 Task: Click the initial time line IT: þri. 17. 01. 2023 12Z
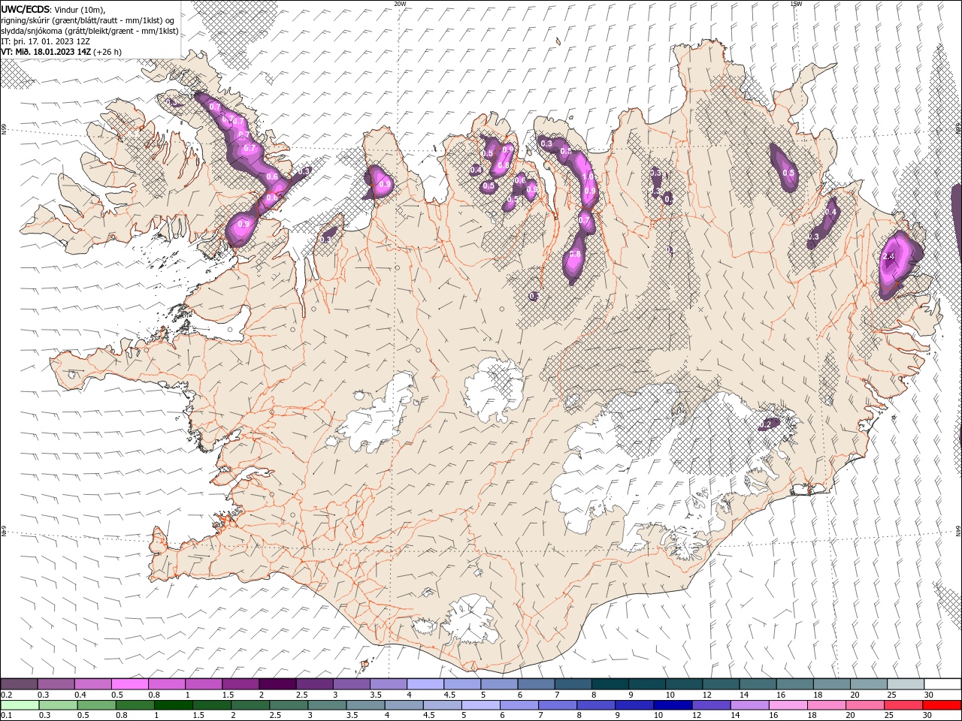point(45,41)
